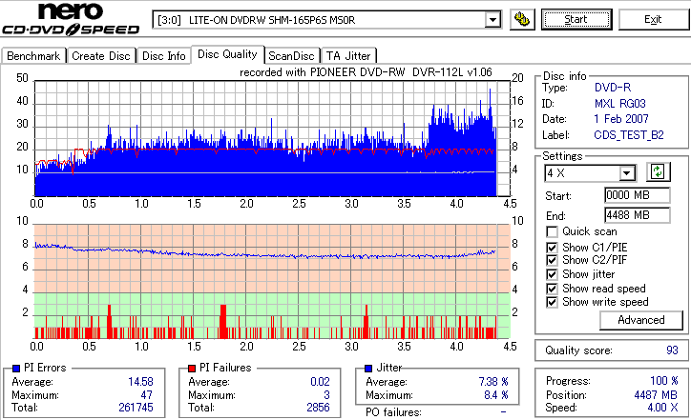Click the recorded with PIONEER DVD-RW text

pos(366,72)
